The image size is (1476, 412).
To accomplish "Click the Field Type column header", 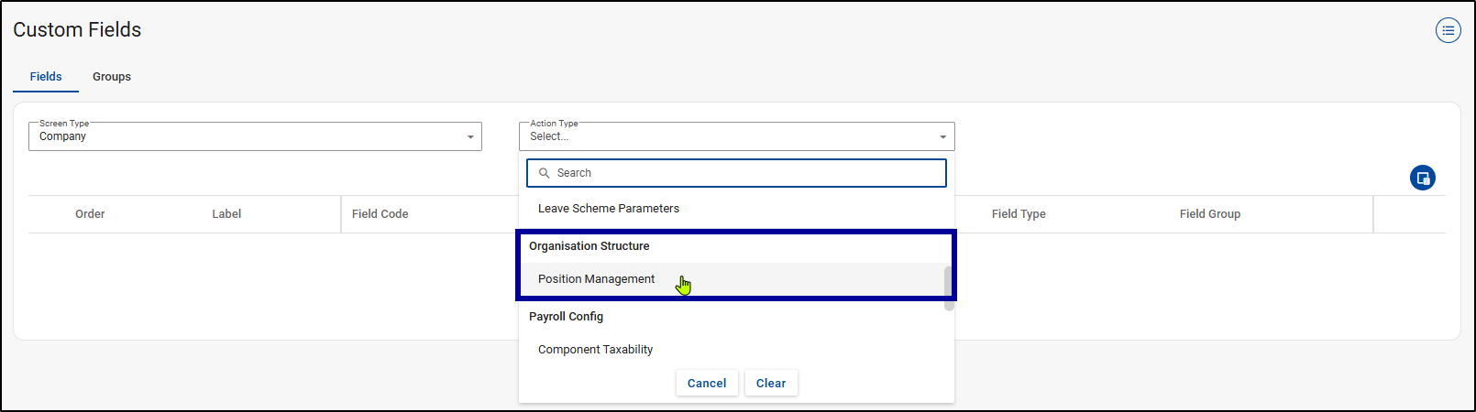I will click(x=1018, y=214).
